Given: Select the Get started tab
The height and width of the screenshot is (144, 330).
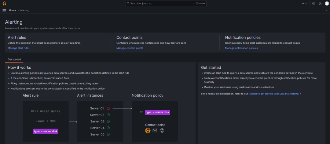Looking at the screenshot, I should [14, 59].
